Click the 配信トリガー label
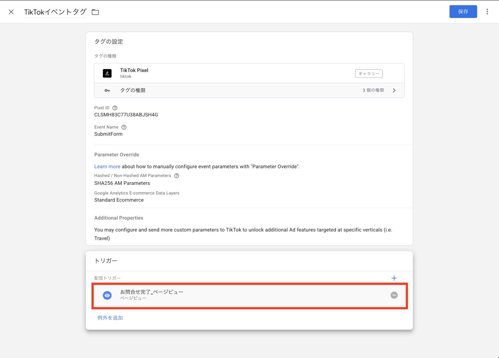Viewport: 499px width, 358px height. point(107,278)
